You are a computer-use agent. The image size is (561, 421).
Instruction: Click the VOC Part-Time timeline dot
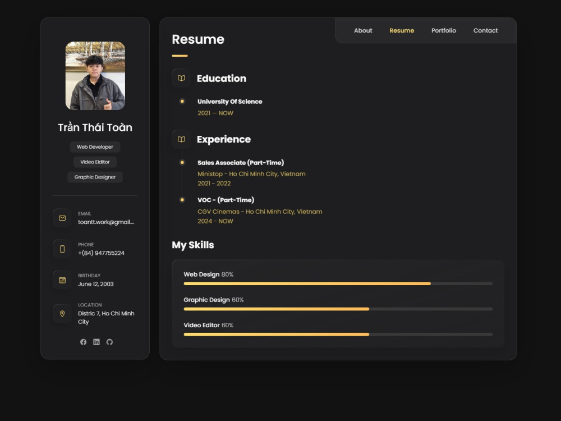(182, 200)
